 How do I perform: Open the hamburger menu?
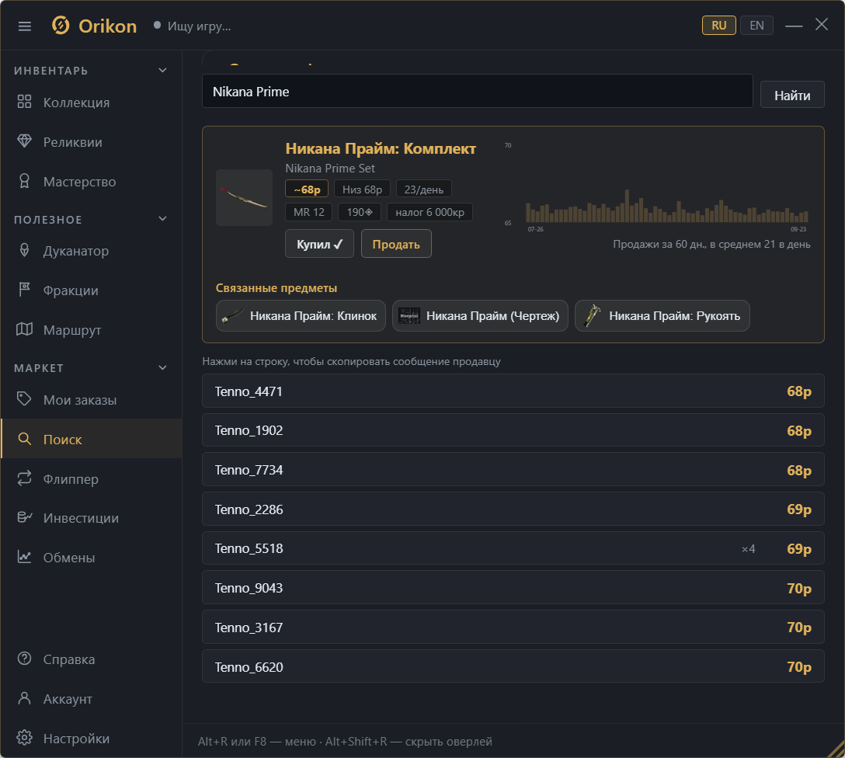coord(25,26)
